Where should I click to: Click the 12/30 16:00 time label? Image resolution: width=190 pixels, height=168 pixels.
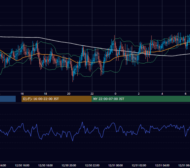click(22, 165)
